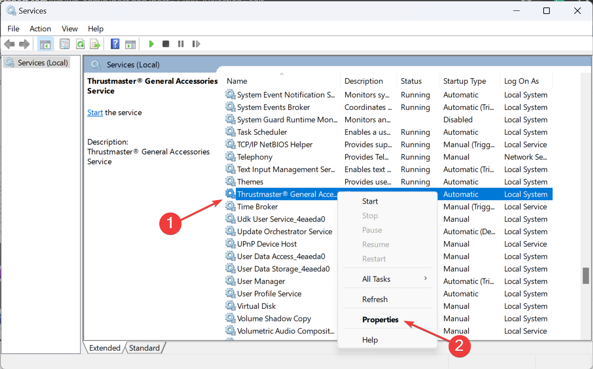Sort by the Name column header
Viewport: 593px width, 369px height.
282,81
